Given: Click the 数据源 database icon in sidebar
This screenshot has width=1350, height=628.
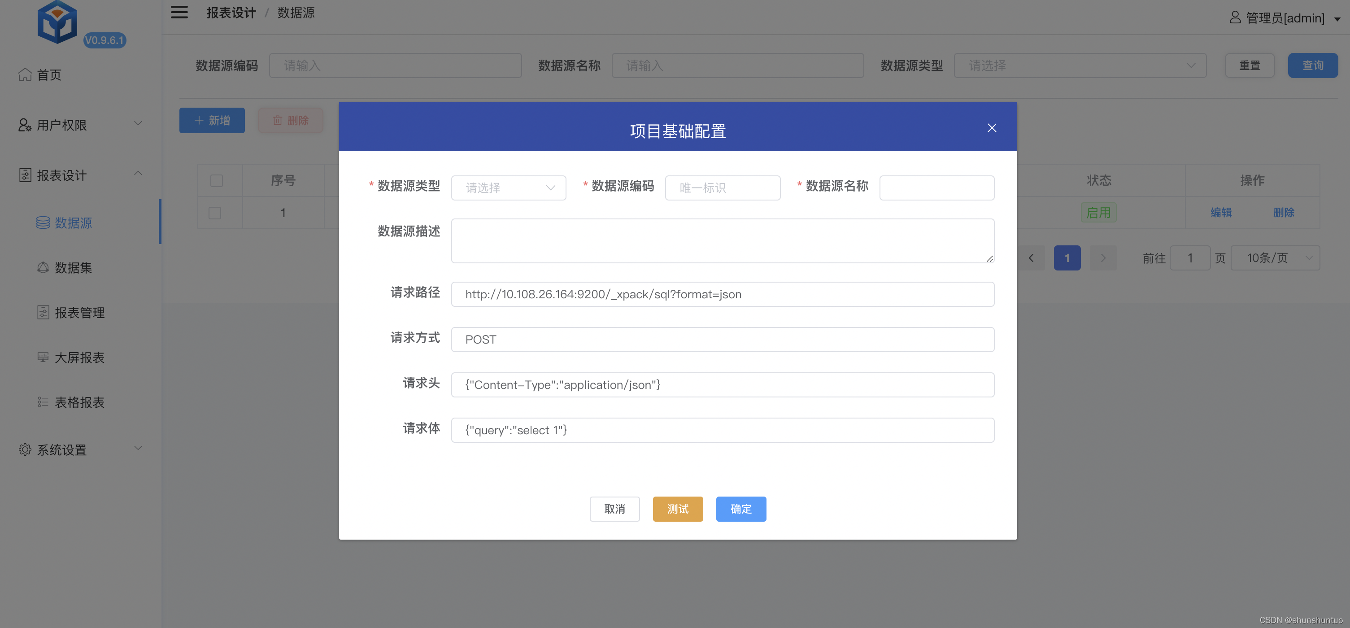Looking at the screenshot, I should pyautogui.click(x=43, y=223).
